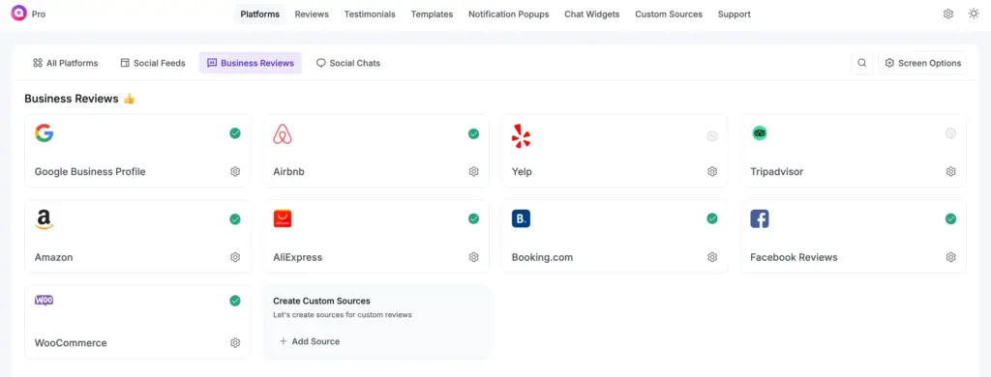Screen dimensions: 991x377
Task: Click the AliExpress logo icon
Action: point(283,218)
